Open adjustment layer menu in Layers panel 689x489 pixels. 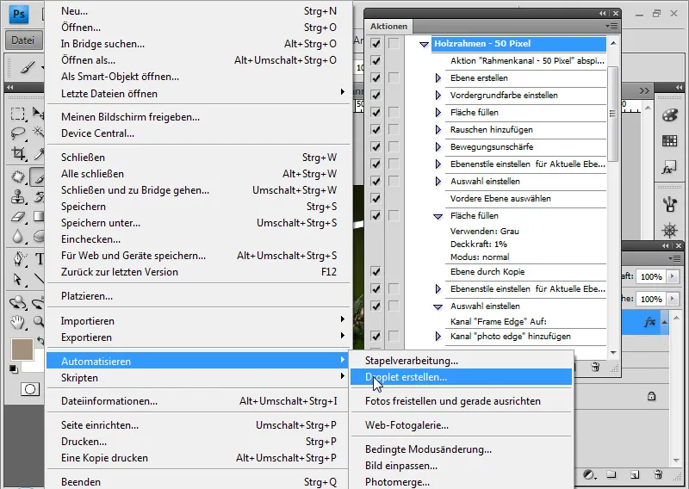point(589,474)
